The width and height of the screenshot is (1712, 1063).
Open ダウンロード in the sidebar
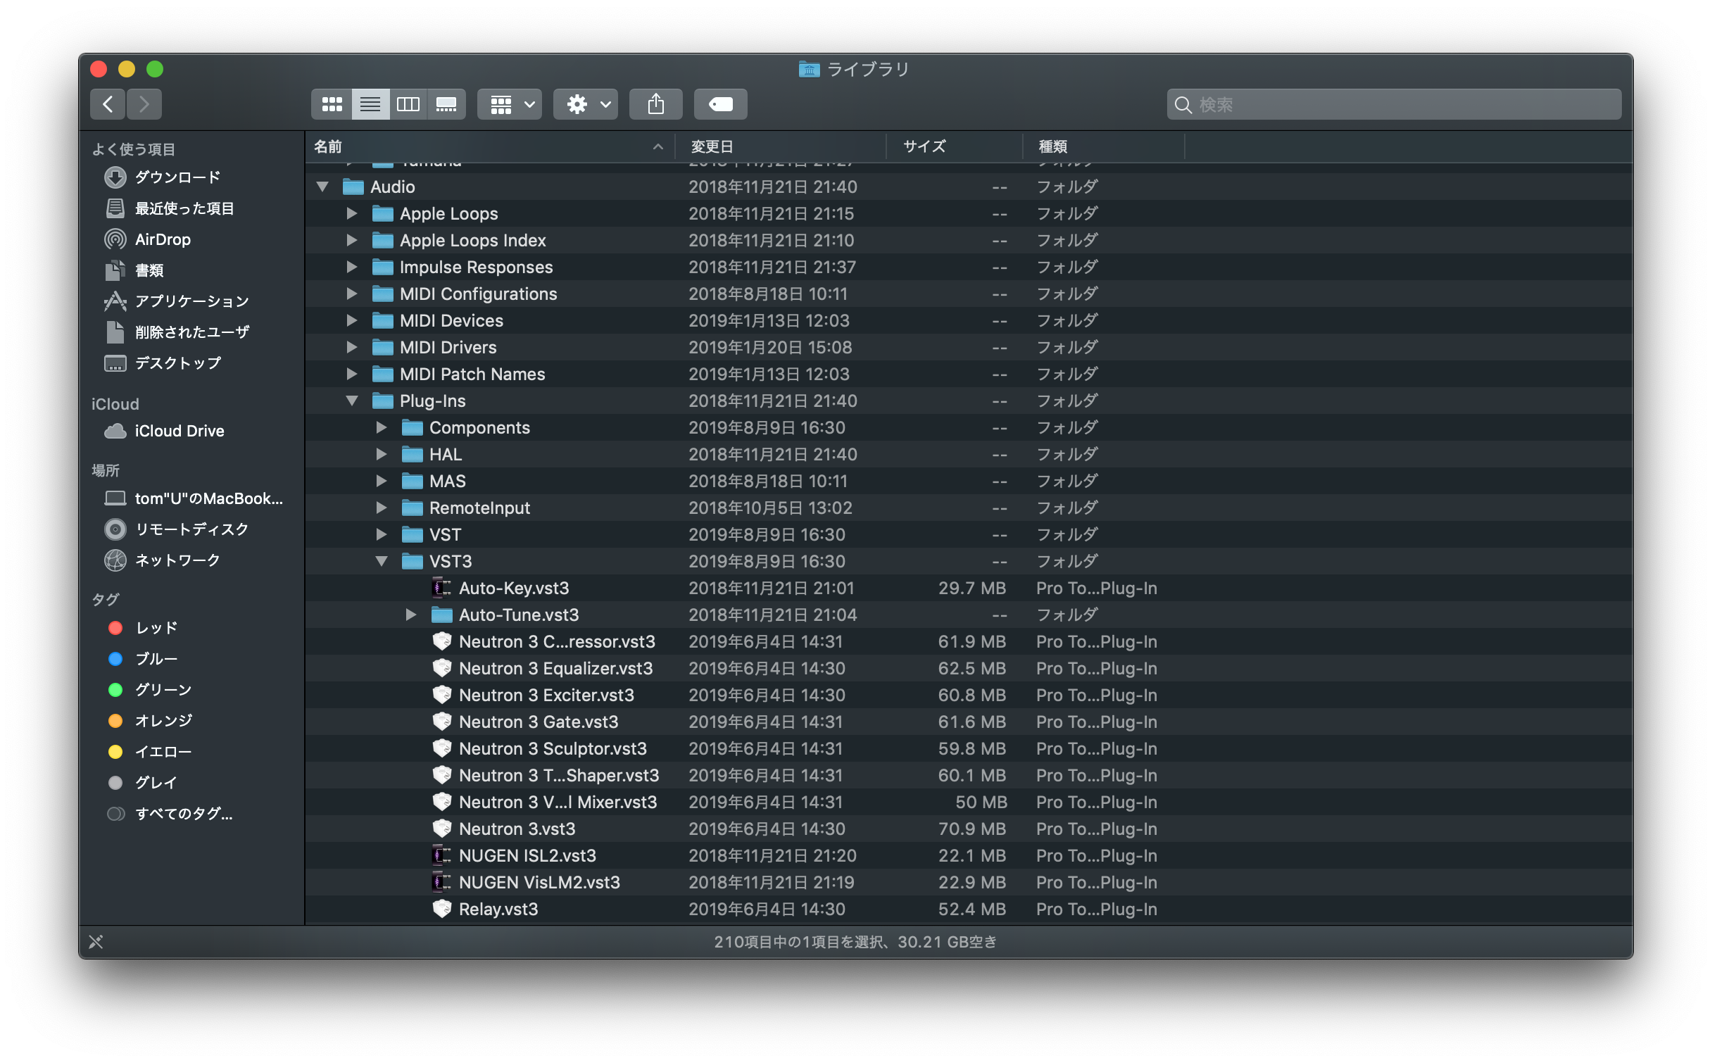click(x=177, y=177)
